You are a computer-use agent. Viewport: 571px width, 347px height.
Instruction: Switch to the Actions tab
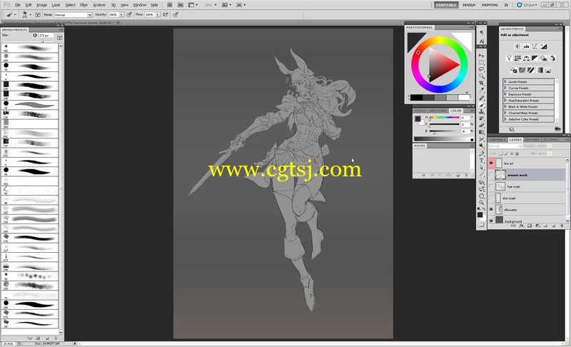click(550, 139)
